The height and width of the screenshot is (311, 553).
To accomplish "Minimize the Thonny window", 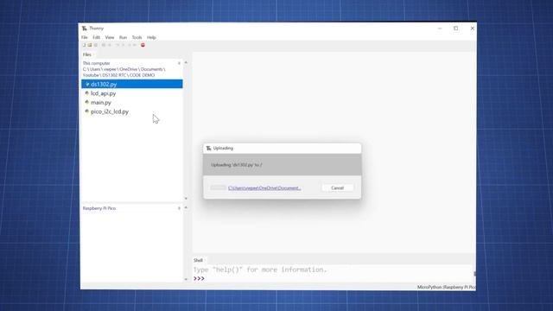I will tap(440, 29).
